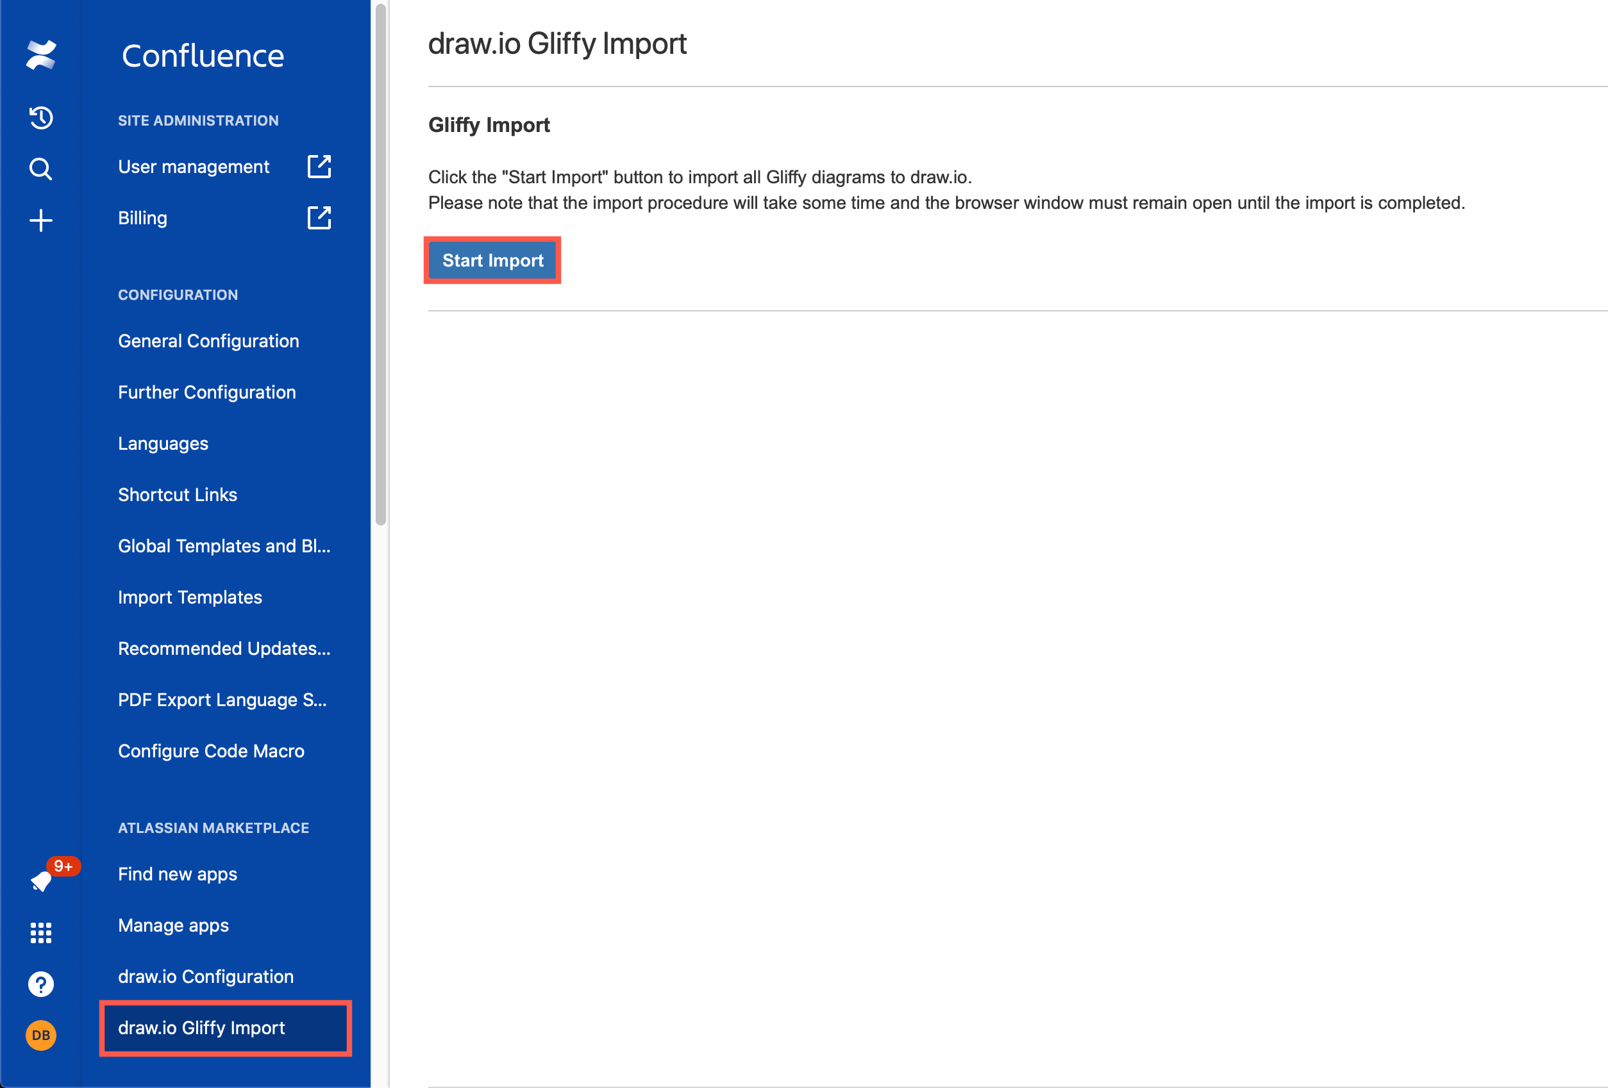Open search with the magnifier icon
The image size is (1608, 1088).
[x=41, y=169]
